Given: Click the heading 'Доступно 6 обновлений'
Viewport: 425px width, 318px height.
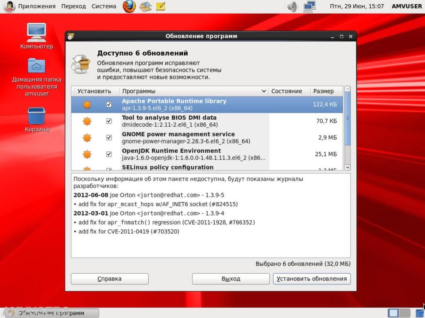Looking at the screenshot, I should click(143, 53).
